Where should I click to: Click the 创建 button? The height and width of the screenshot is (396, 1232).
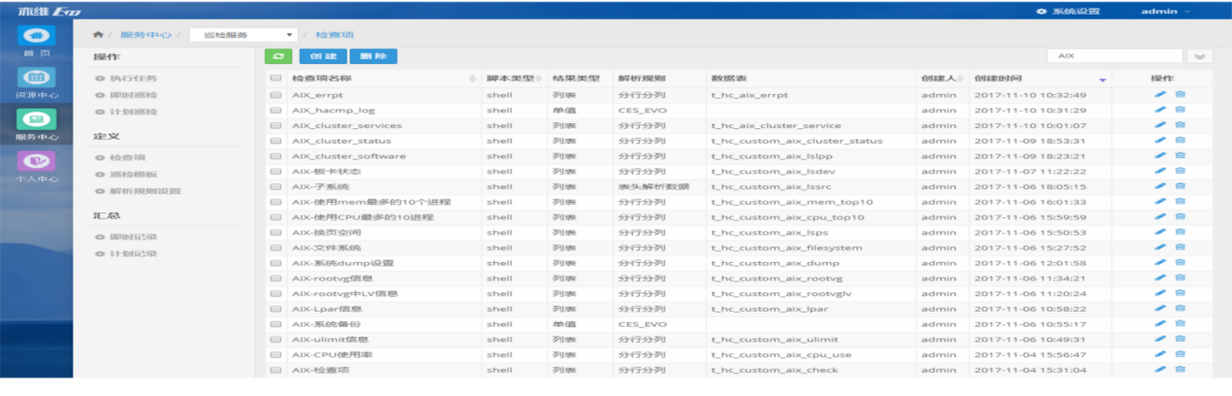click(x=322, y=56)
